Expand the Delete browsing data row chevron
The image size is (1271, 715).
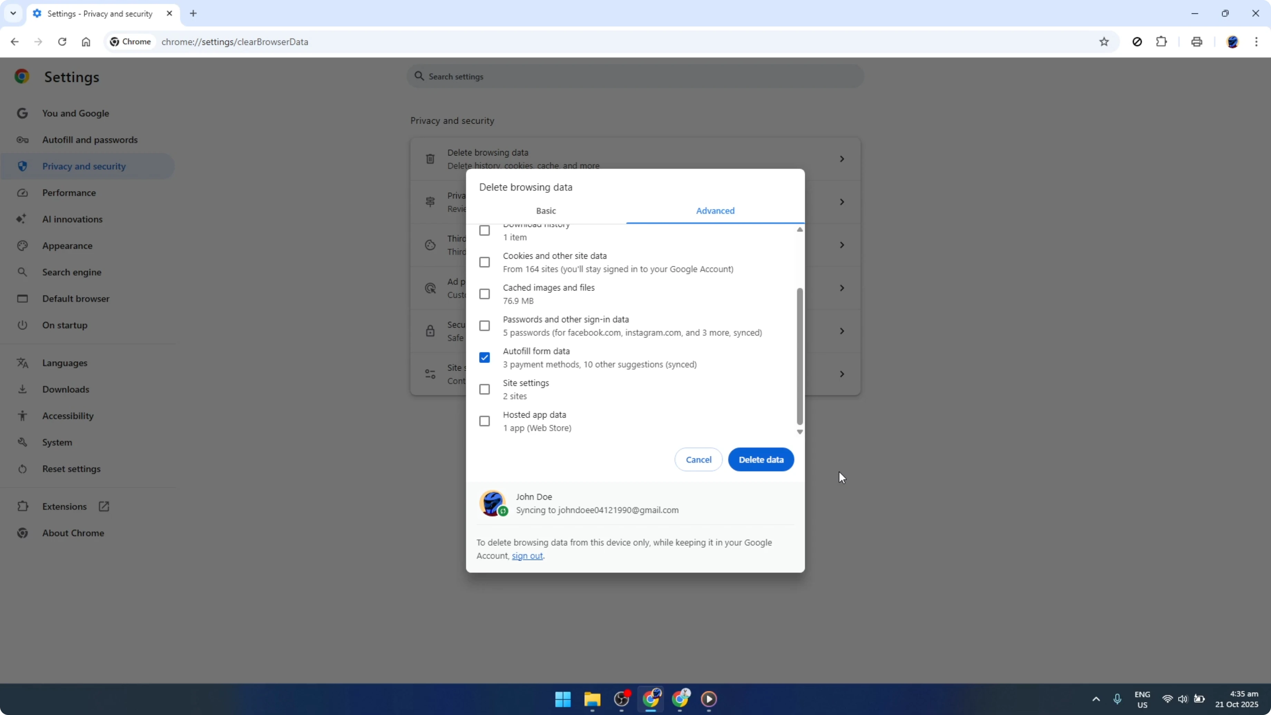(x=842, y=159)
